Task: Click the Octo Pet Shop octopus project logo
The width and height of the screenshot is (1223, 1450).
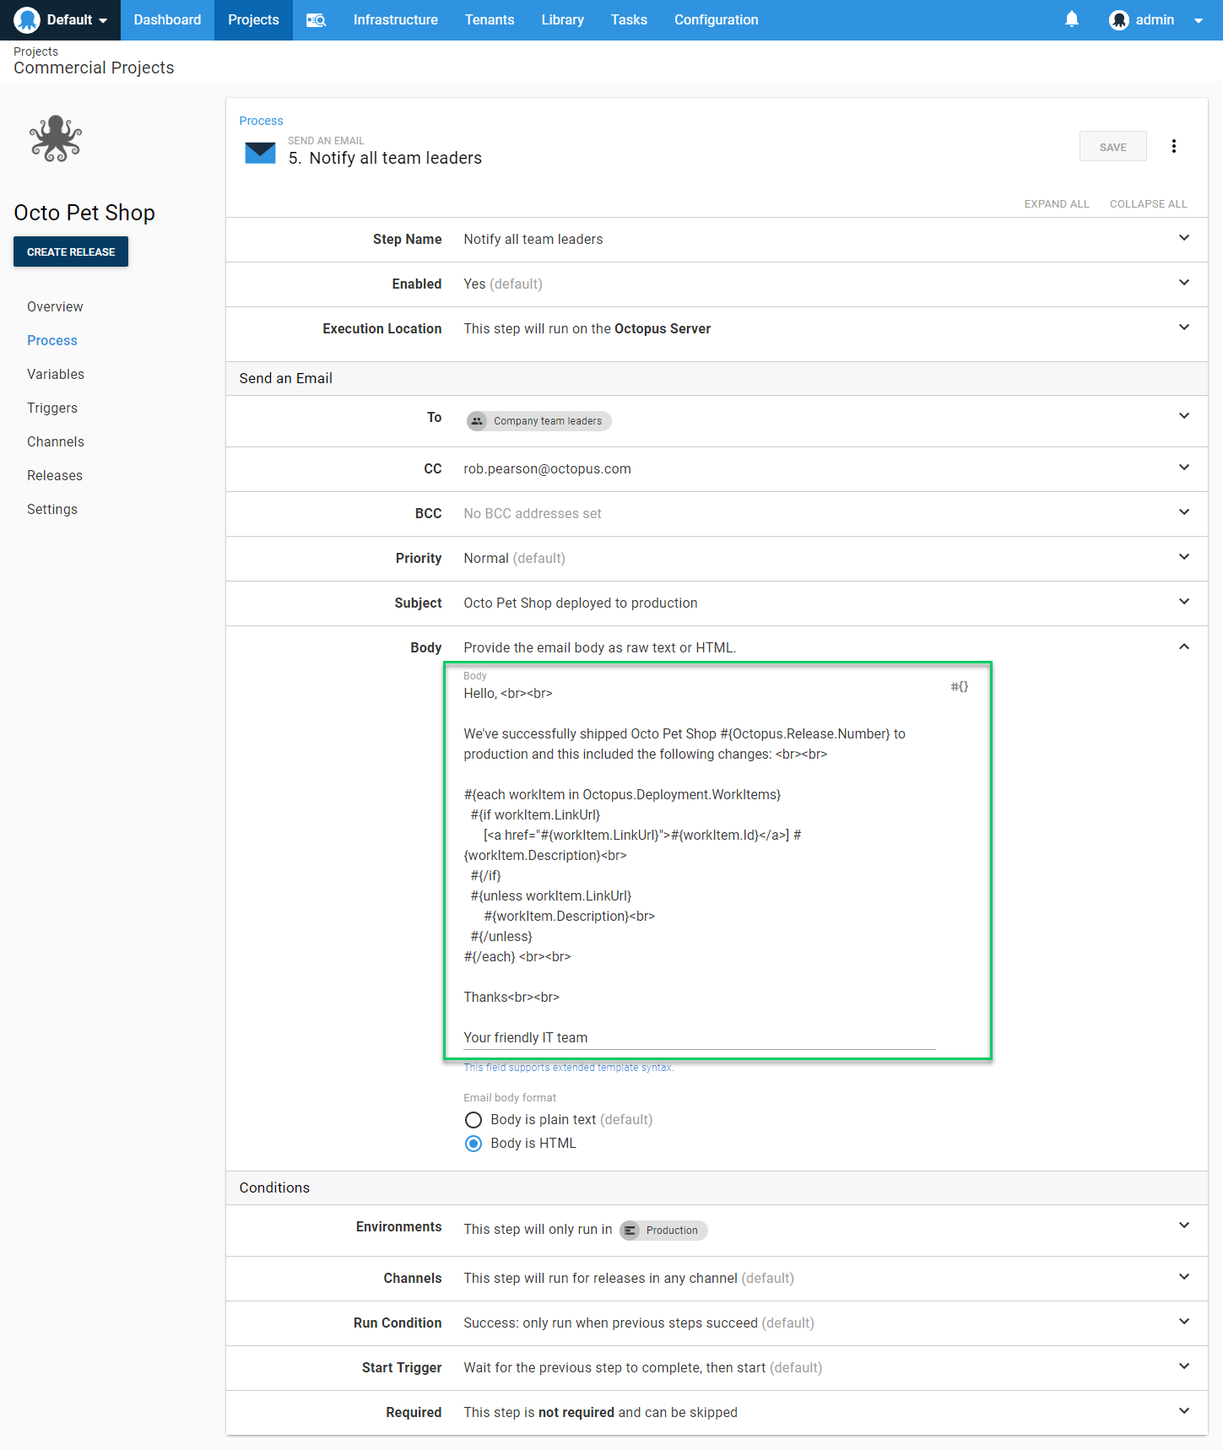Action: click(56, 138)
